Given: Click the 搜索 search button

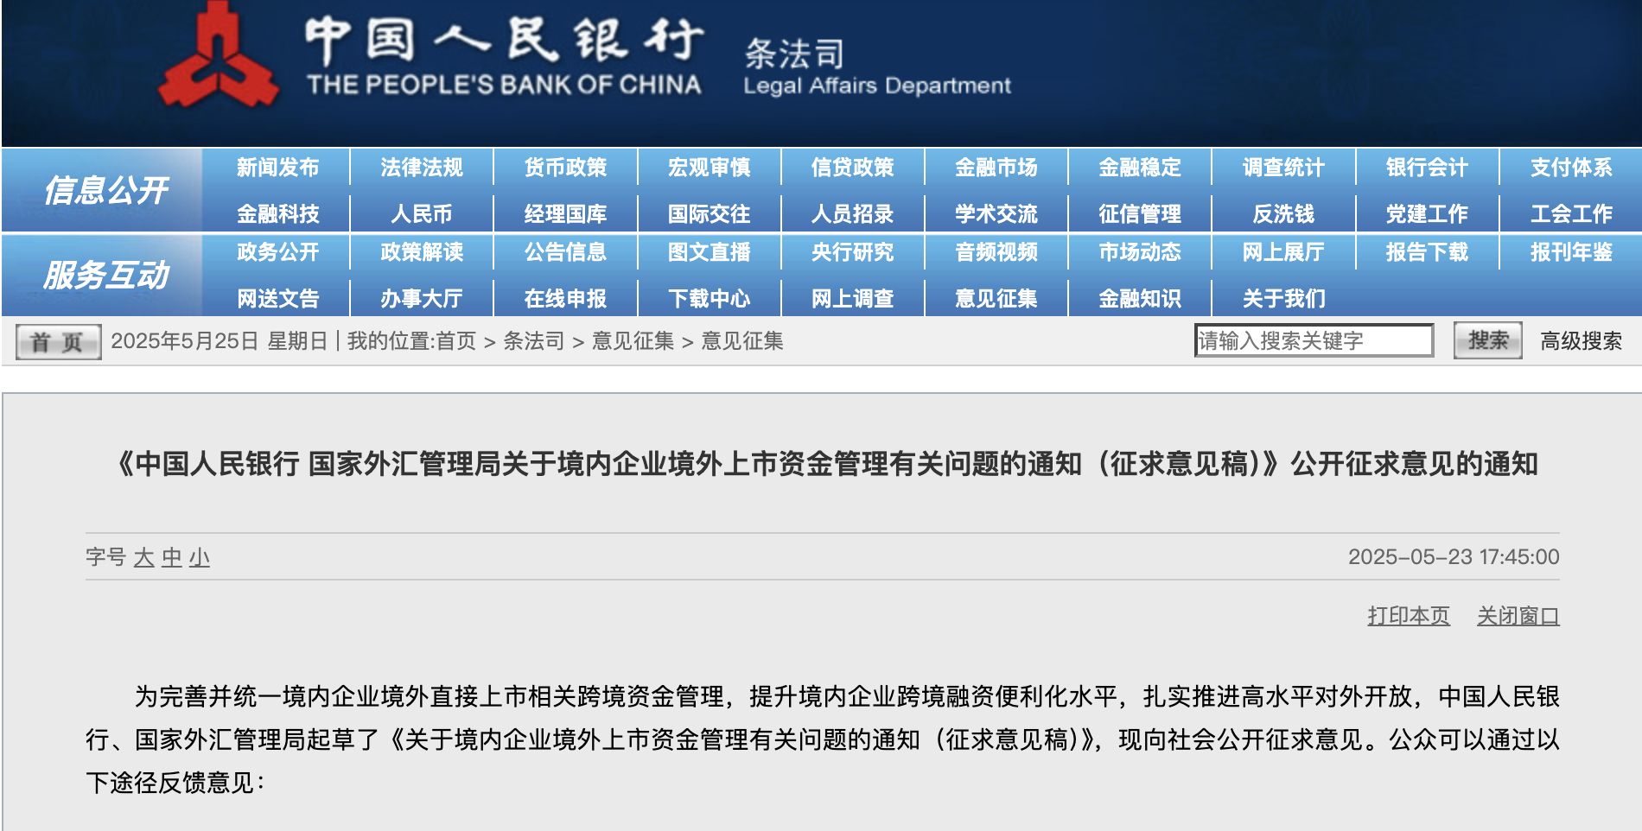Looking at the screenshot, I should pyautogui.click(x=1487, y=340).
